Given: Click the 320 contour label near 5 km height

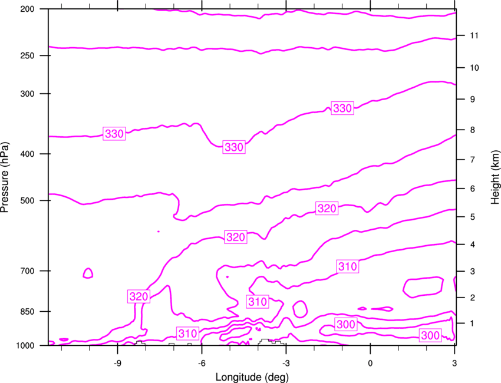Looking at the screenshot, I should pyautogui.click(x=327, y=209).
